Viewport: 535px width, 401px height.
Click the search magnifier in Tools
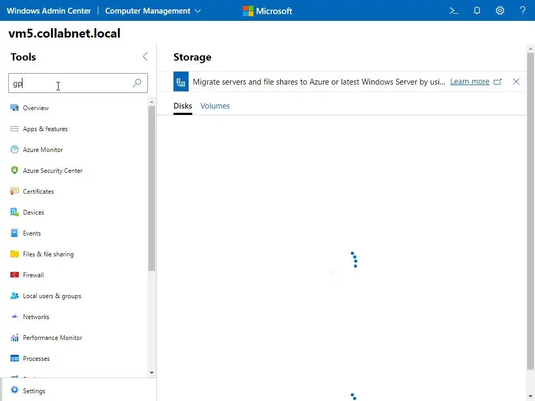[x=137, y=83]
